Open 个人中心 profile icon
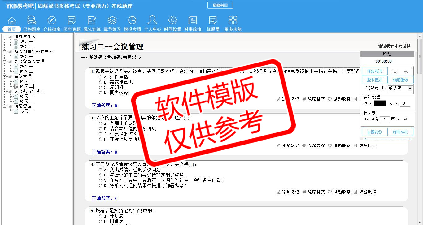This screenshot has width=423, height=225. pyautogui.click(x=152, y=21)
